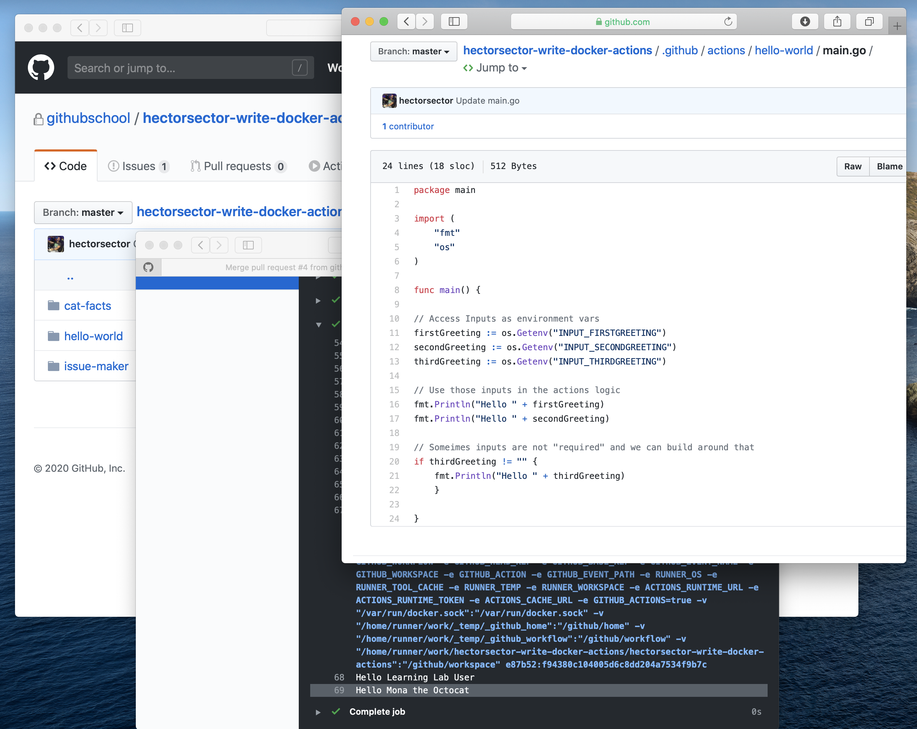Open hectorsector-write-docker-actions breadcrumb link
The height and width of the screenshot is (729, 917).
(557, 50)
